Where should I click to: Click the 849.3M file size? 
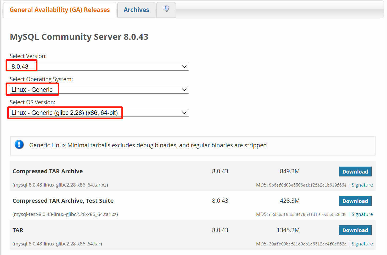(290, 171)
